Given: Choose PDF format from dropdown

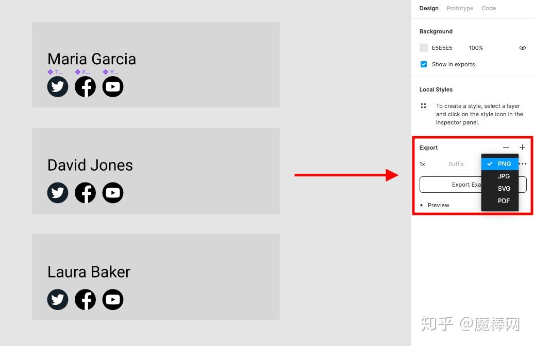Looking at the screenshot, I should (500, 201).
